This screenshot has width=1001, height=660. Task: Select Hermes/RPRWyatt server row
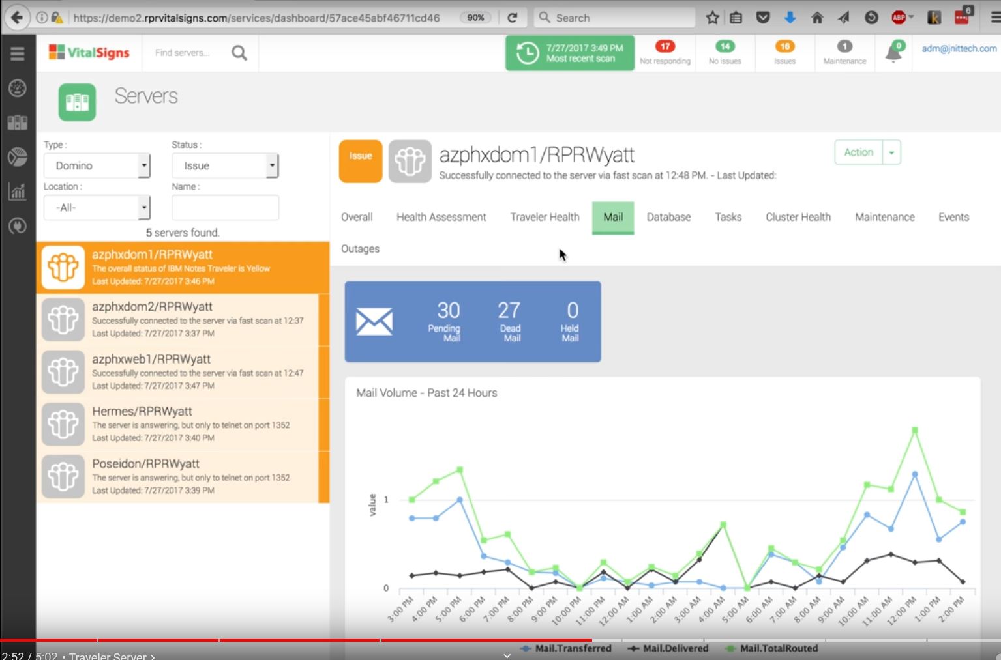(x=183, y=424)
